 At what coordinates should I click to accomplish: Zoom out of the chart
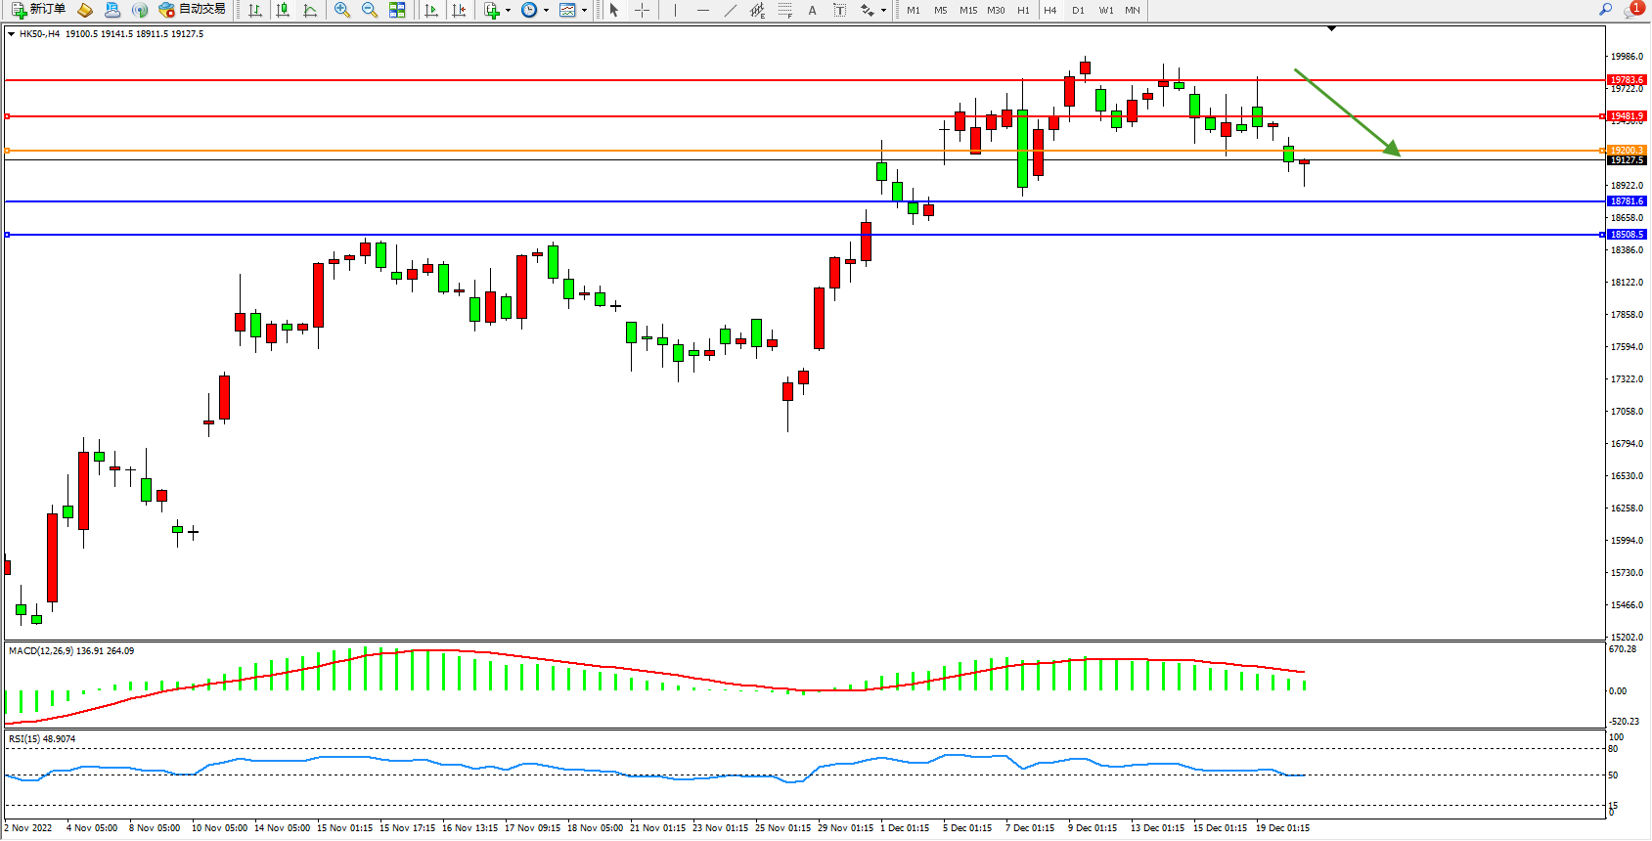370,10
